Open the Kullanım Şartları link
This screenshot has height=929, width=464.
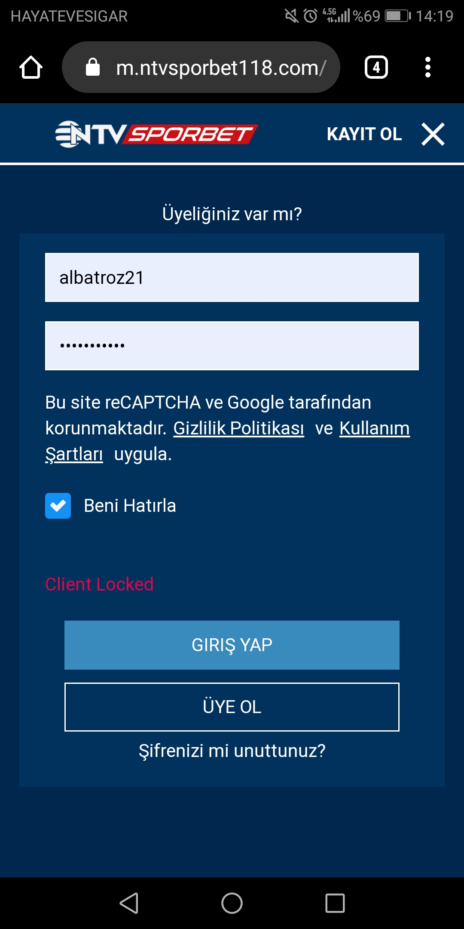pos(375,428)
